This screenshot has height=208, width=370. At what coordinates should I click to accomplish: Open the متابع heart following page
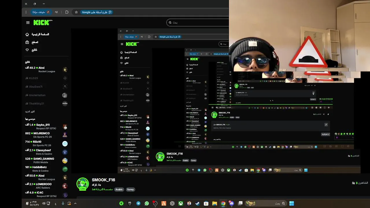tap(32, 50)
